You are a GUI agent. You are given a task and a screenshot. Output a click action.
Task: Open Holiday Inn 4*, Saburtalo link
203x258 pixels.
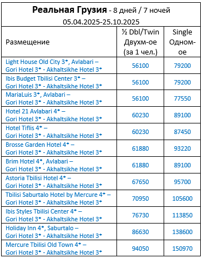39,228
